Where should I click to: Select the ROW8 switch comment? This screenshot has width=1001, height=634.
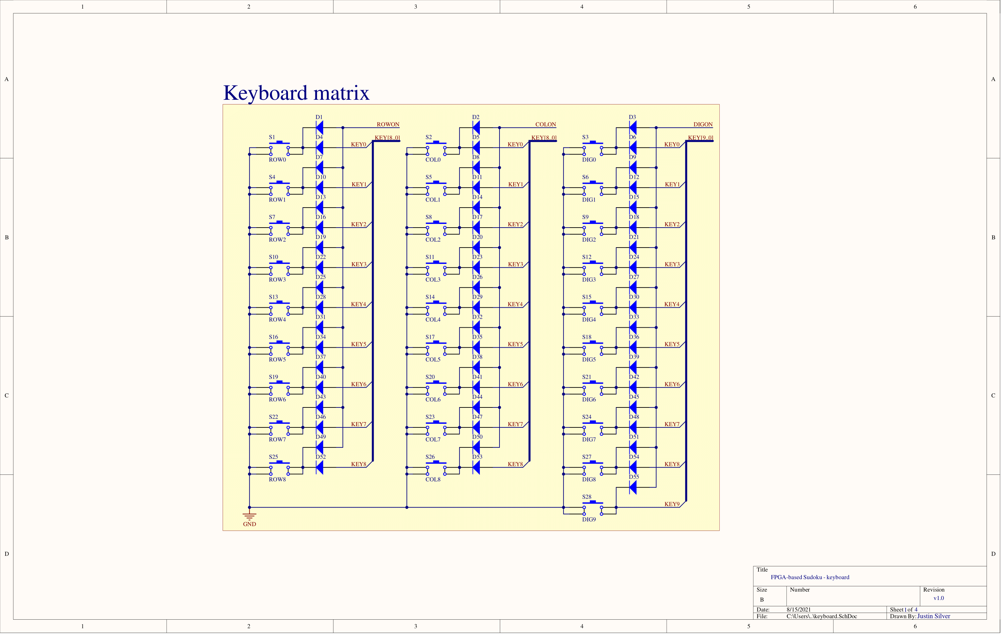277,480
